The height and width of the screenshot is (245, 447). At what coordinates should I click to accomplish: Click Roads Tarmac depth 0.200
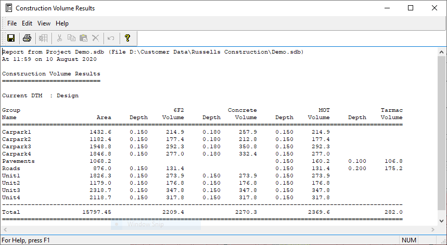pos(357,169)
